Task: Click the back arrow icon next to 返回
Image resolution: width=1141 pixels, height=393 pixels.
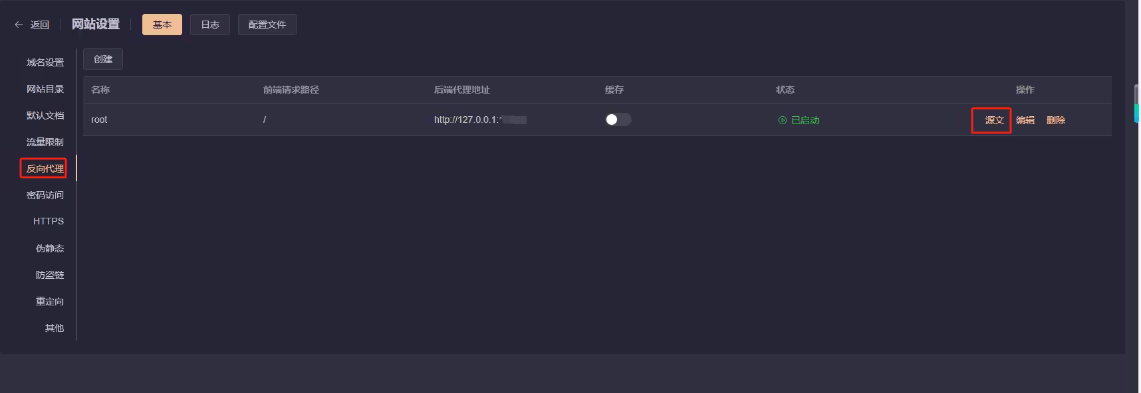Action: [19, 25]
